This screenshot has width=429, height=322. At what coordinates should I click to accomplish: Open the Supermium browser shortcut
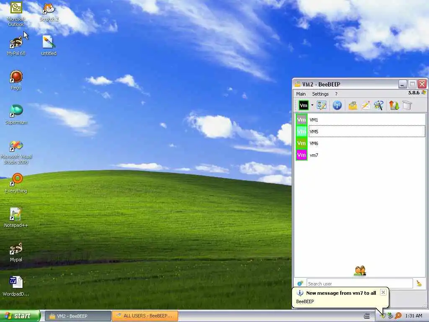point(16,115)
